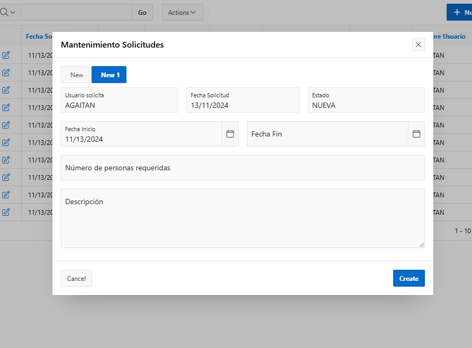
Task: Open the Actions menu
Action: 182,12
